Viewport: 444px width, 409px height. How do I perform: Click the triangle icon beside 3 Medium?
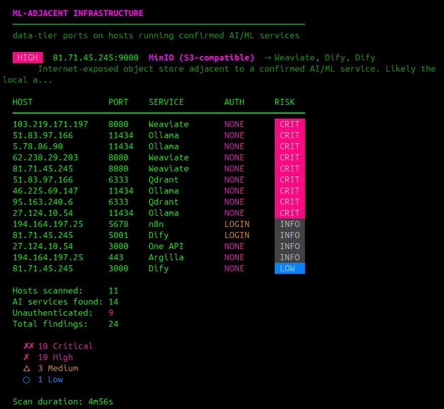27,368
